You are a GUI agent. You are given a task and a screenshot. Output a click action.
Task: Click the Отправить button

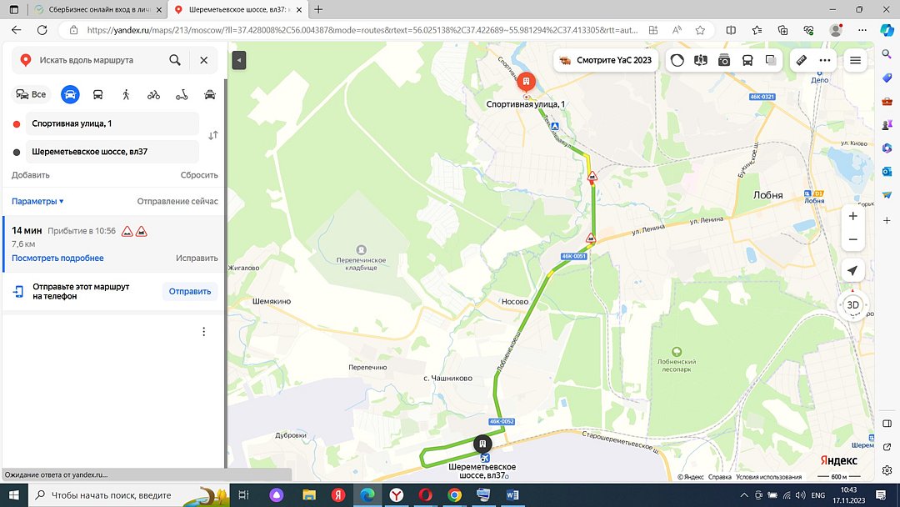(x=190, y=292)
